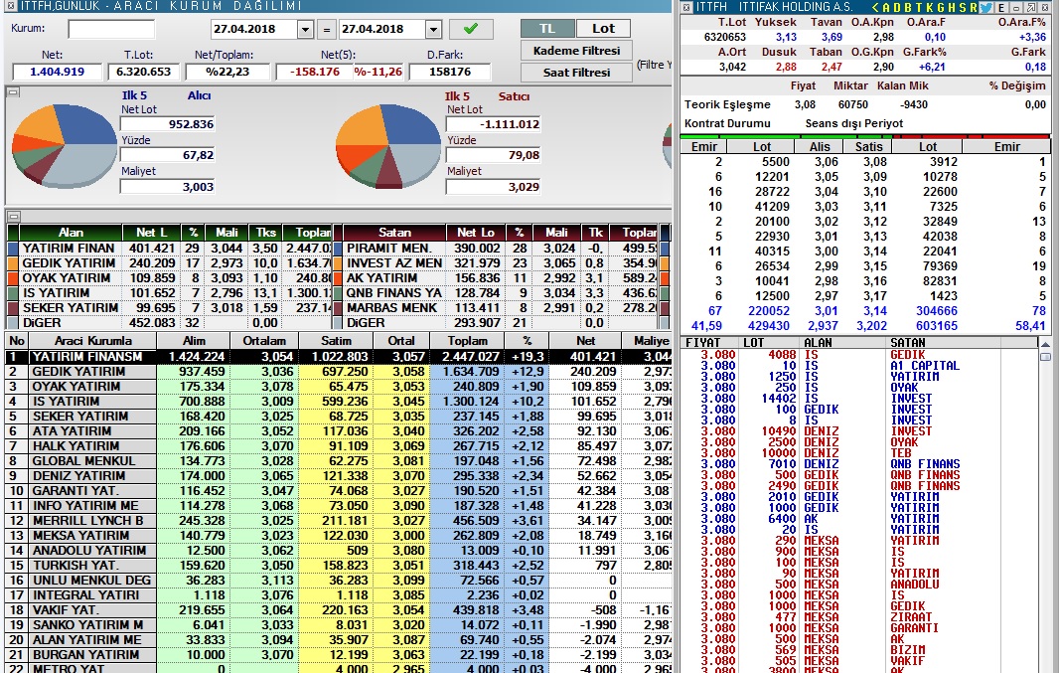Screen dimensions: 1059x673
Task: Collapse the top-five Alan/Satan table panel
Action: pyautogui.click(x=13, y=217)
